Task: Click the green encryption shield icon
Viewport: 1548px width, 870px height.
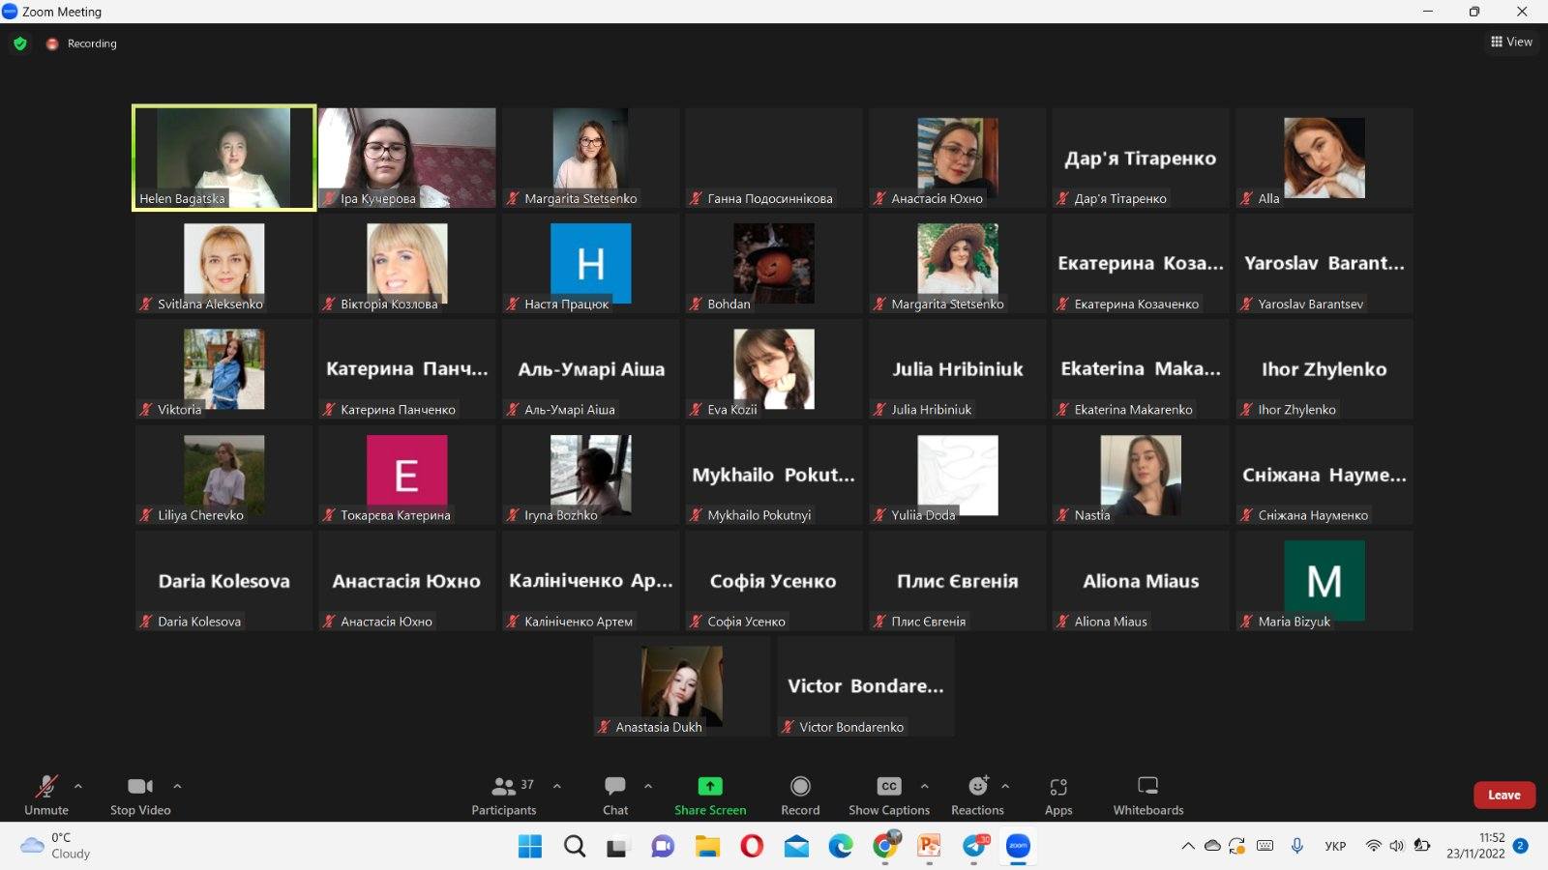Action: [x=20, y=43]
